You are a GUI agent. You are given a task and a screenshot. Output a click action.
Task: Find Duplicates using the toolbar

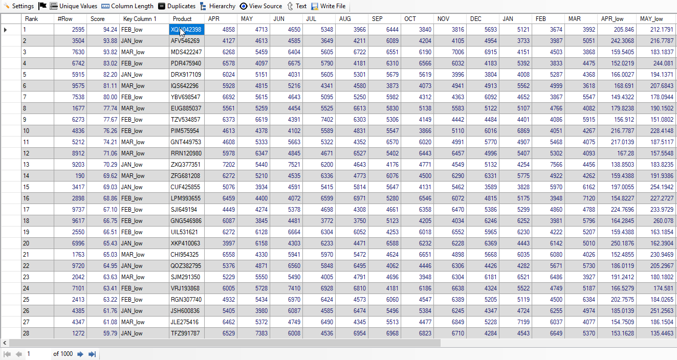[177, 6]
